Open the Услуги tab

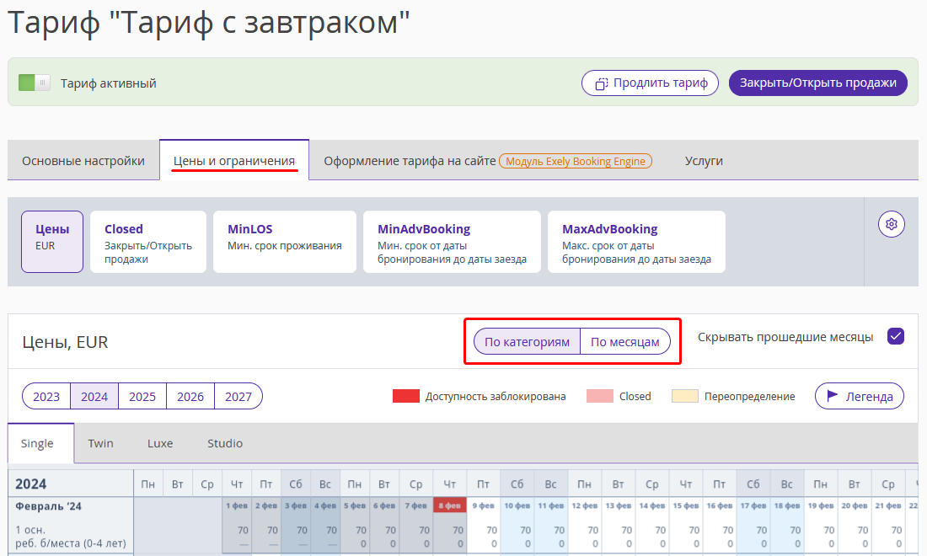click(704, 161)
